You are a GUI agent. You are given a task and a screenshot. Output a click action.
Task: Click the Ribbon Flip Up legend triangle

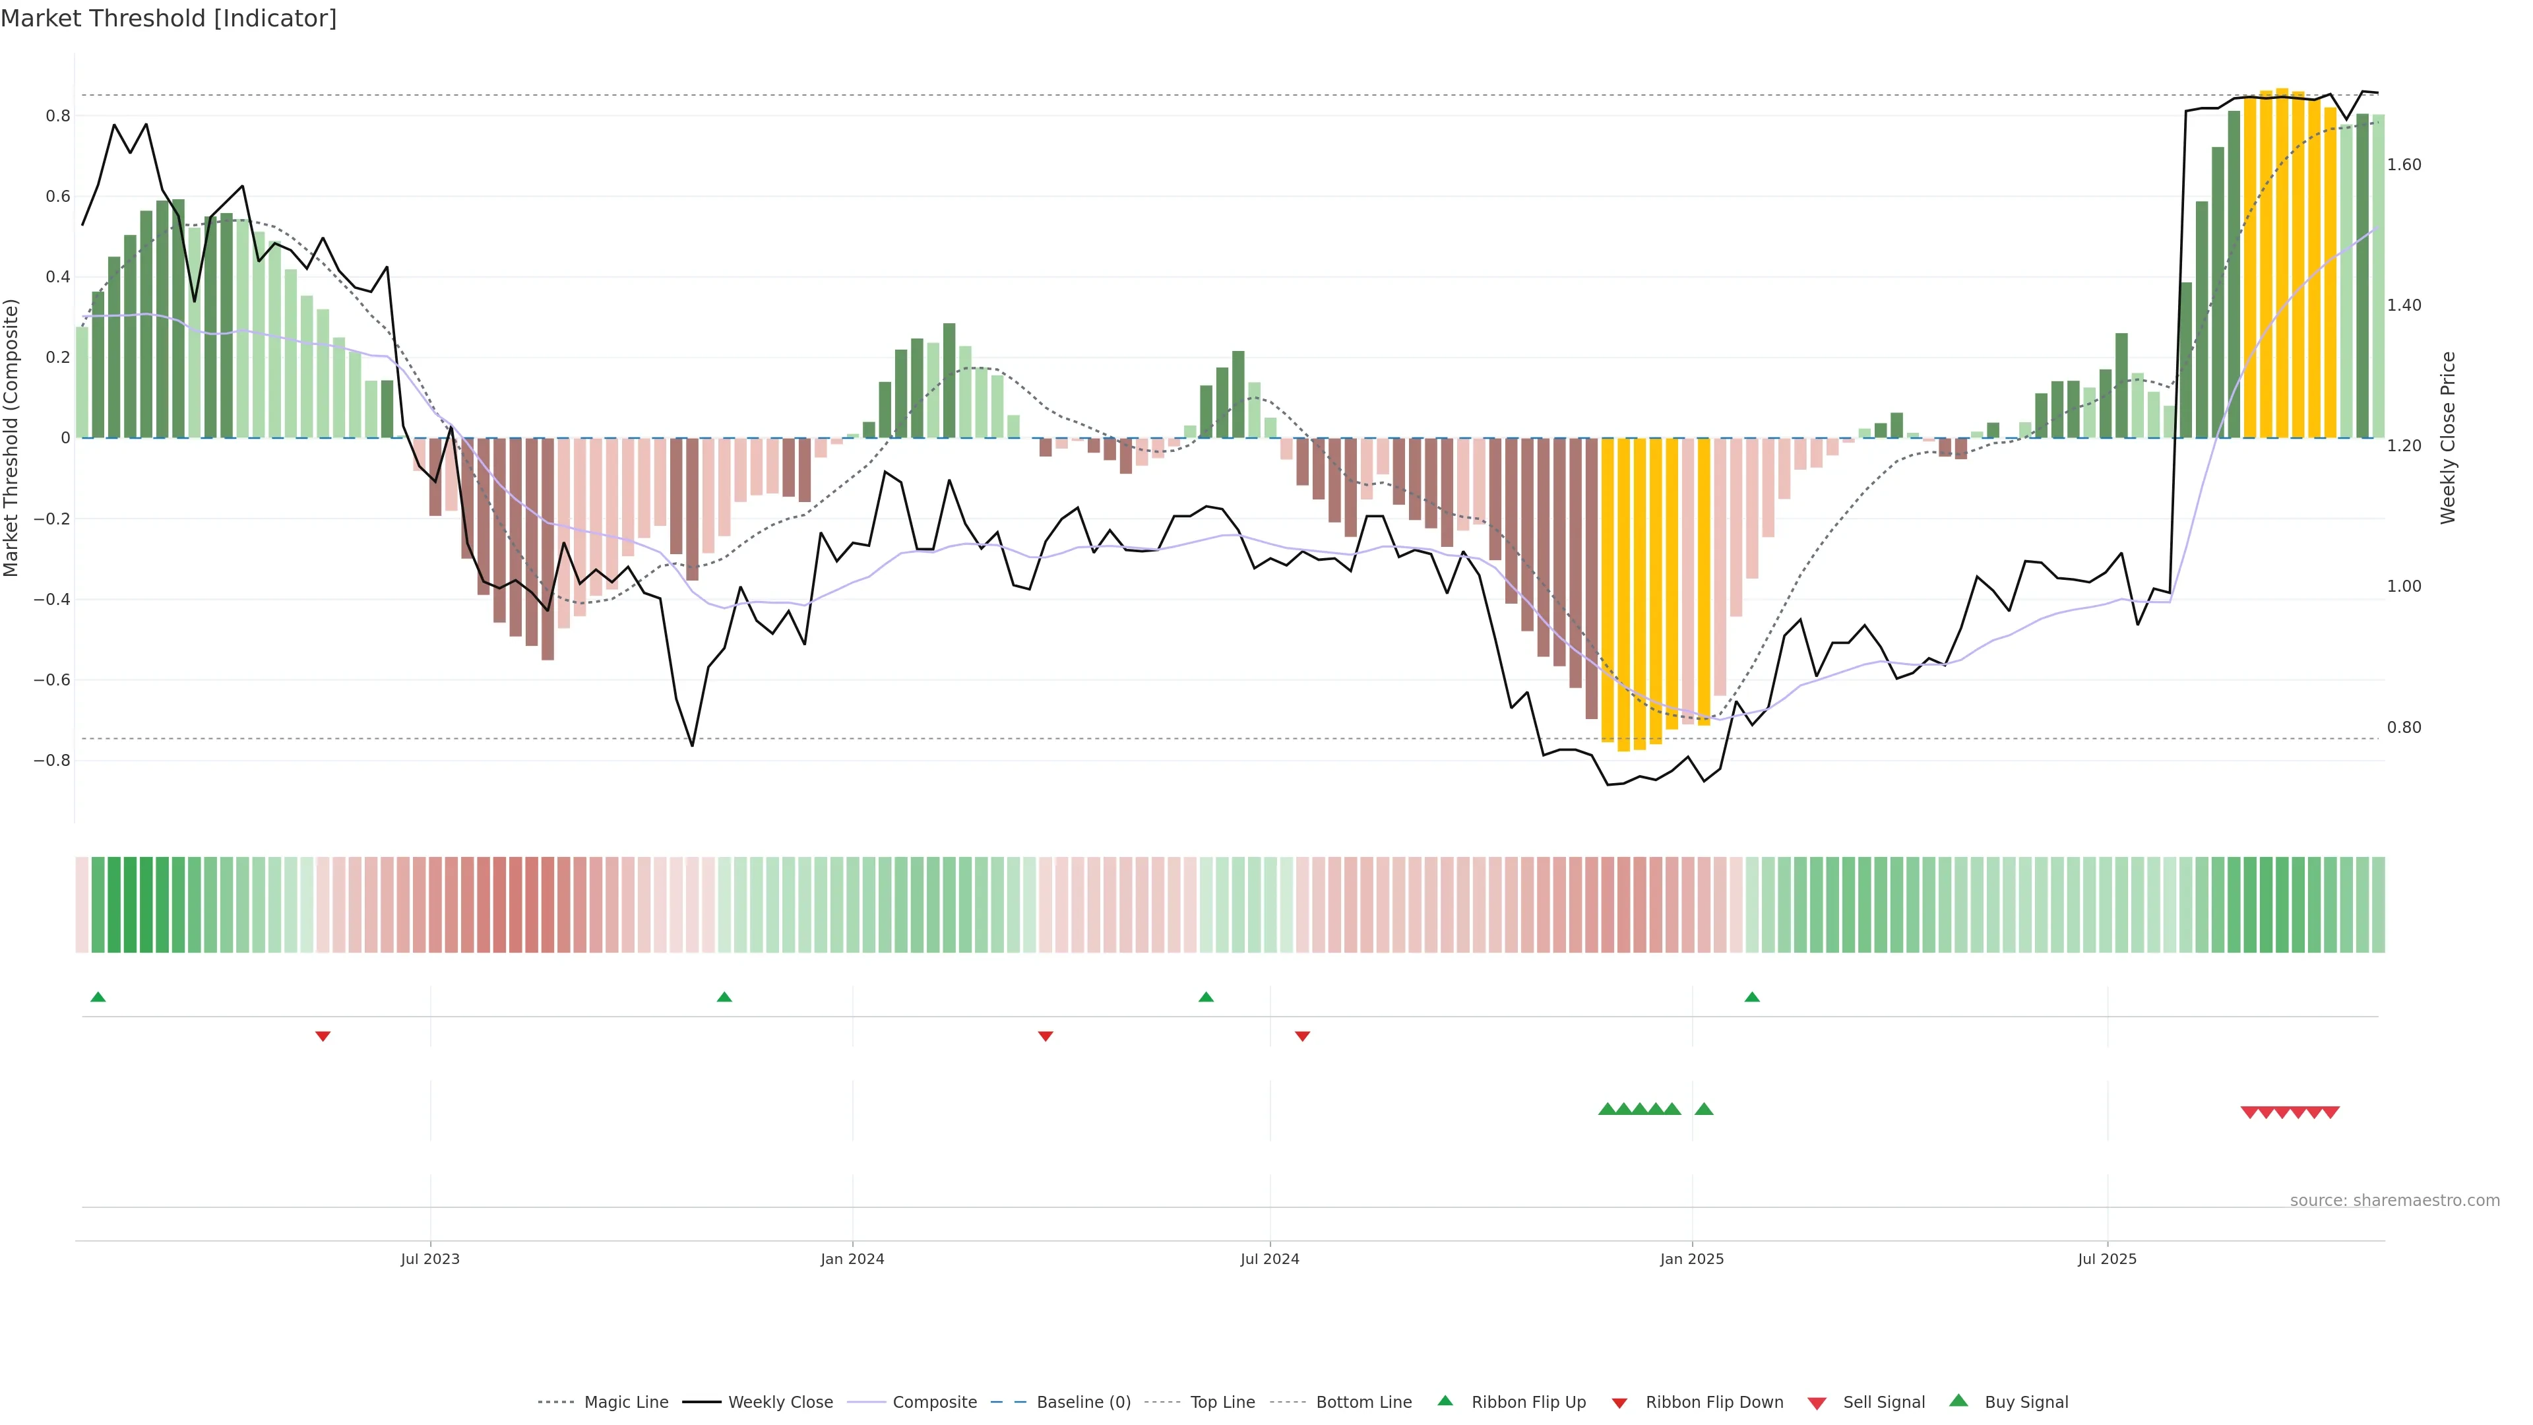coord(1445,1401)
